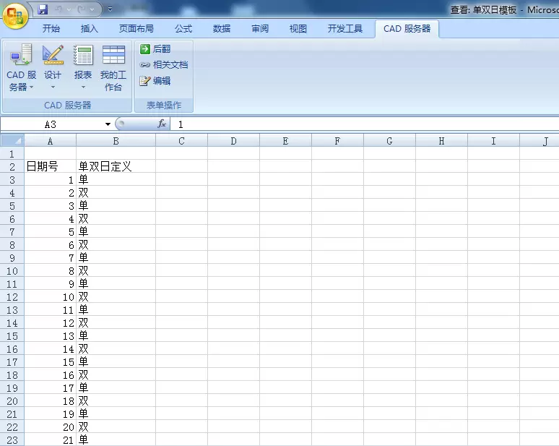The image size is (559, 446).
Task: Select column C header
Action: [x=181, y=141]
